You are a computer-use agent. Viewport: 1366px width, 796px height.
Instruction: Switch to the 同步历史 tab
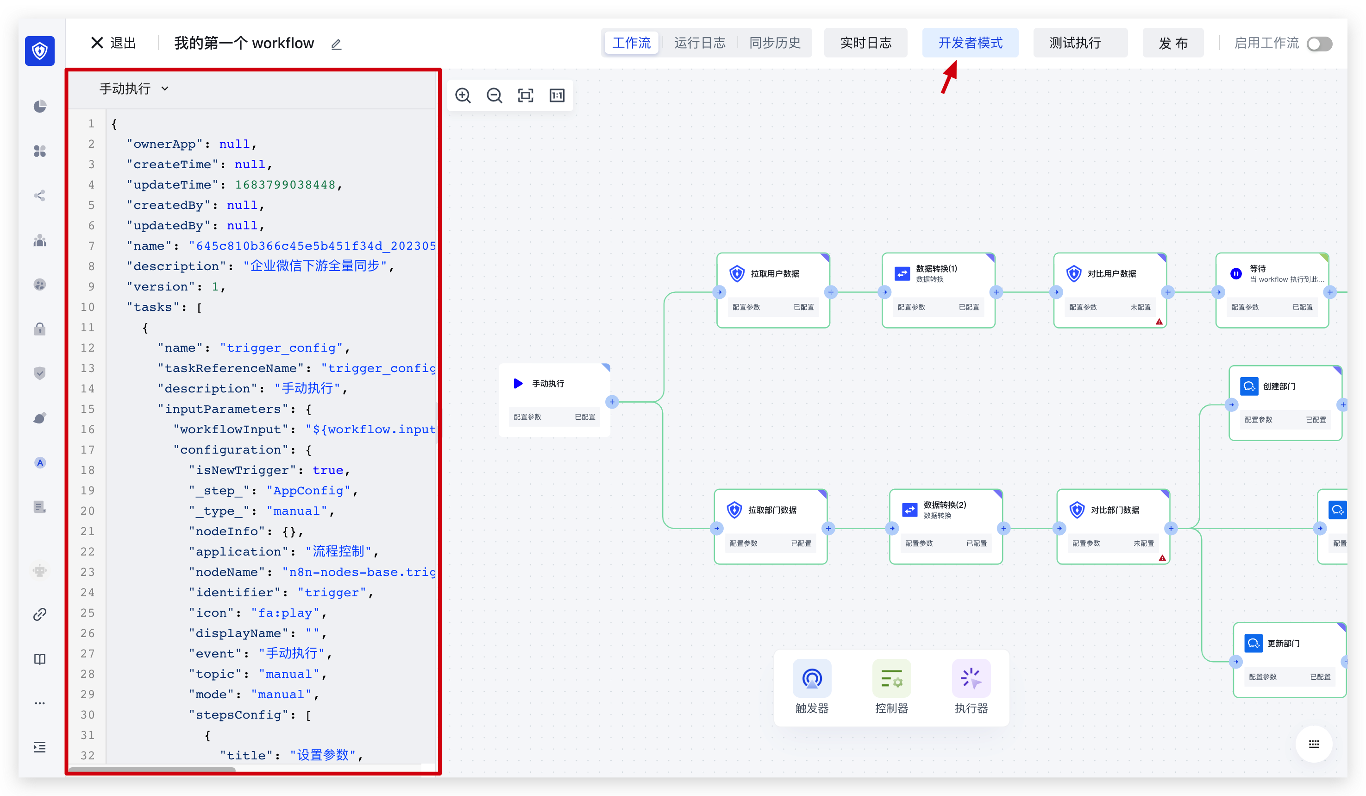click(775, 43)
